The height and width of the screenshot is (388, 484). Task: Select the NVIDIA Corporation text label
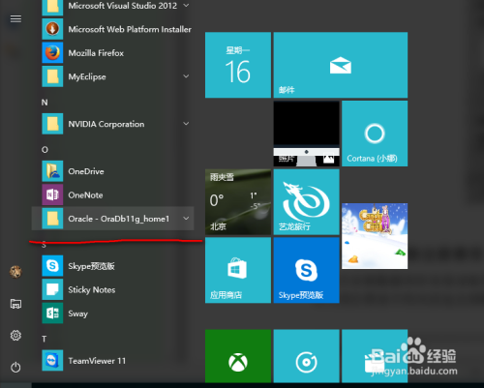click(106, 124)
